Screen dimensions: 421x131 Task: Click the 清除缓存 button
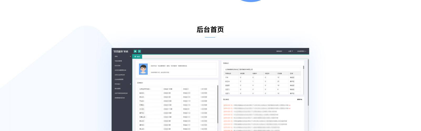[x=279, y=51]
